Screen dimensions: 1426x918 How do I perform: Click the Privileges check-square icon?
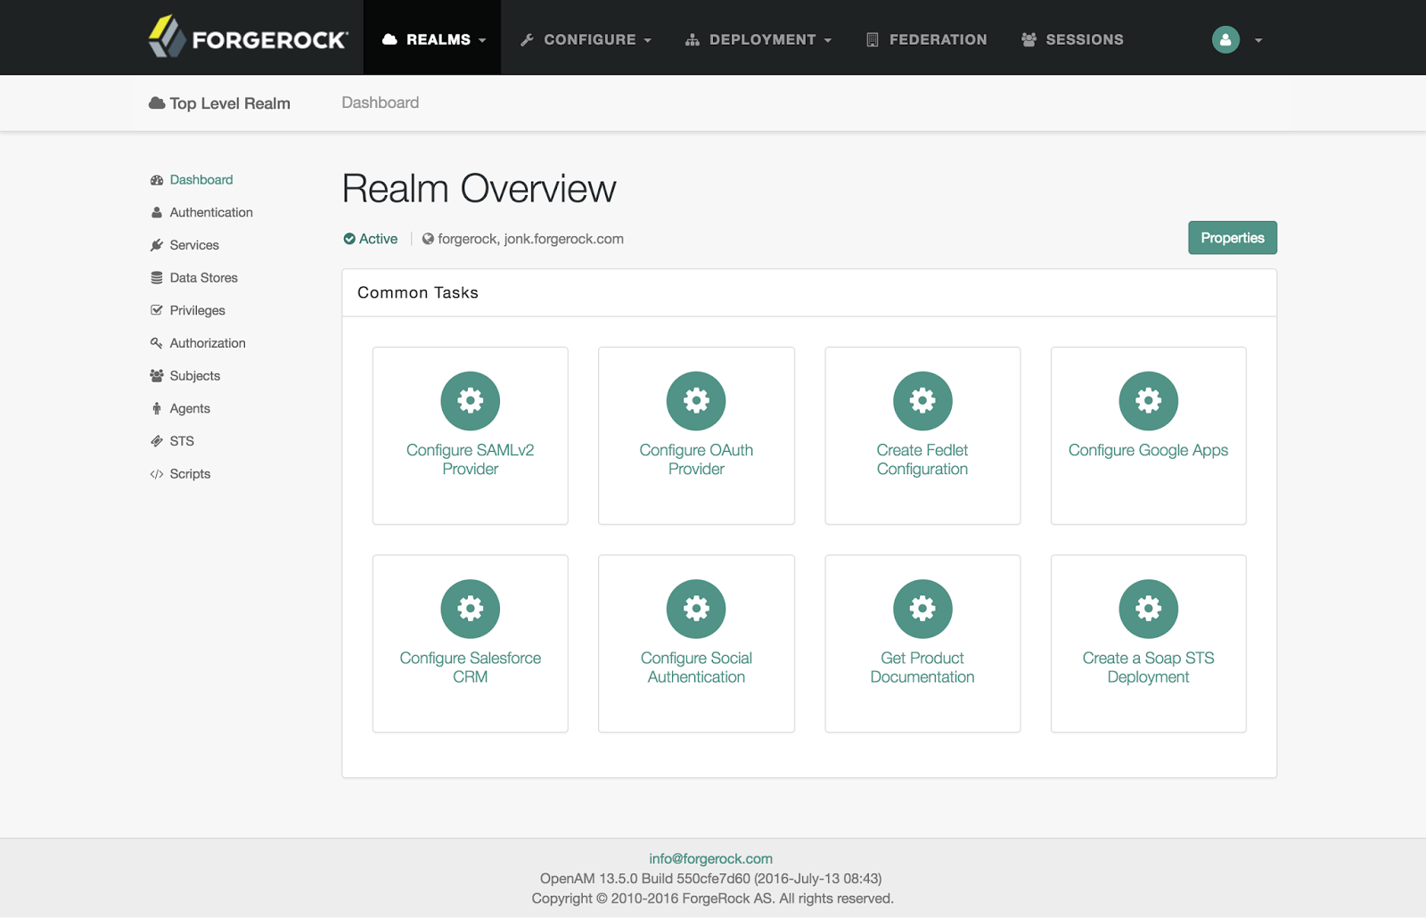[157, 310]
